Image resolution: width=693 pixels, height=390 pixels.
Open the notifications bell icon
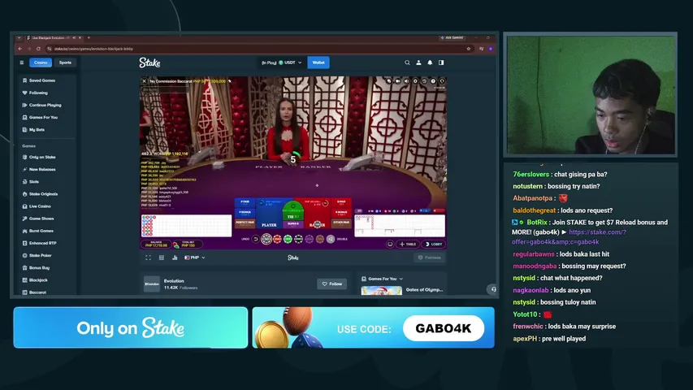pos(430,63)
